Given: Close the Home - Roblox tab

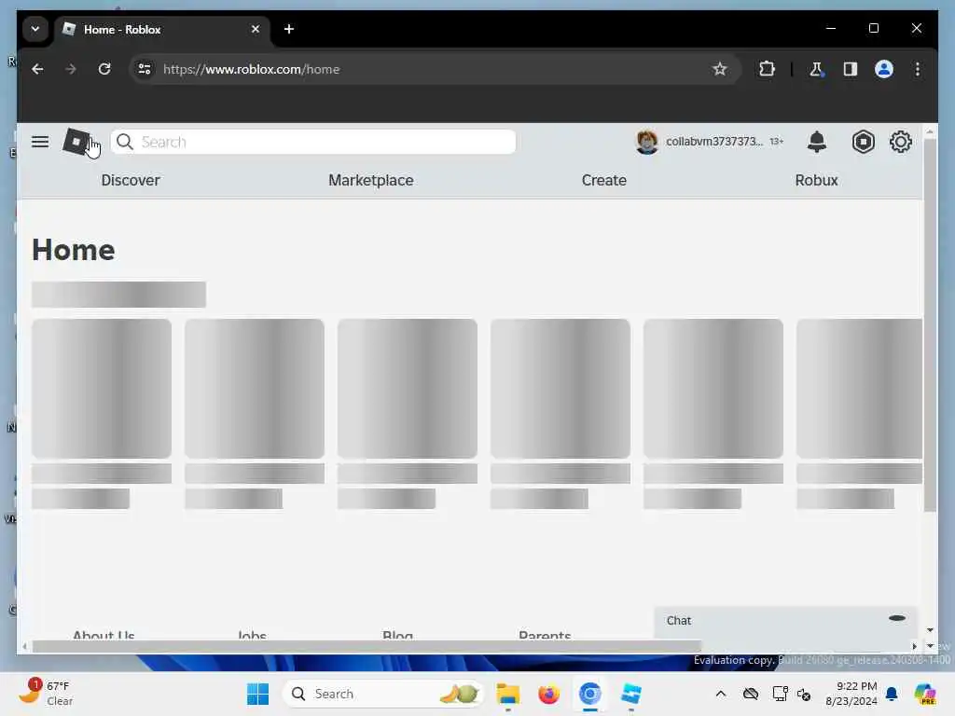Looking at the screenshot, I should coord(256,29).
